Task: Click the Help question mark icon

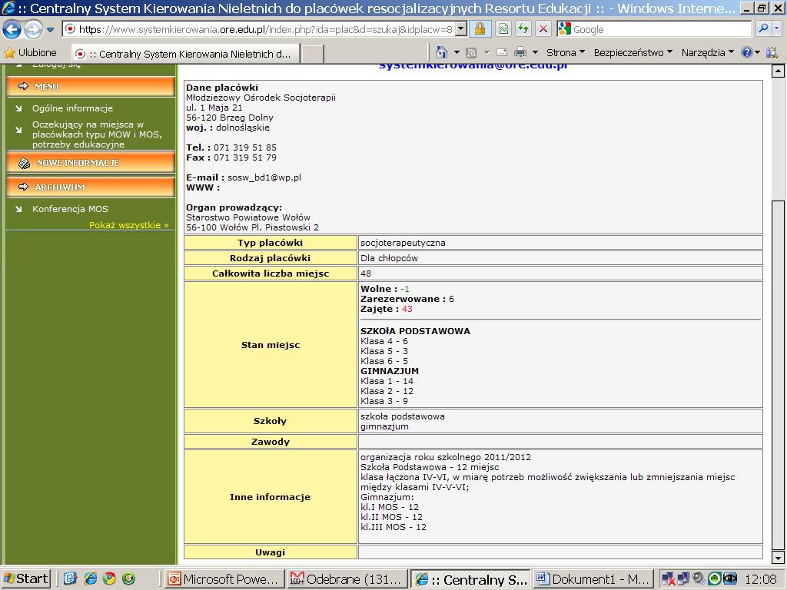Action: click(x=747, y=52)
